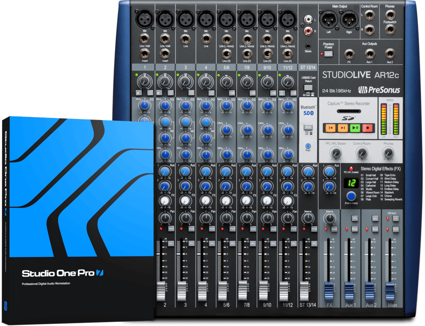425x326 pixels.
Task: Click the Studio One Pro box title
Action: click(x=63, y=273)
